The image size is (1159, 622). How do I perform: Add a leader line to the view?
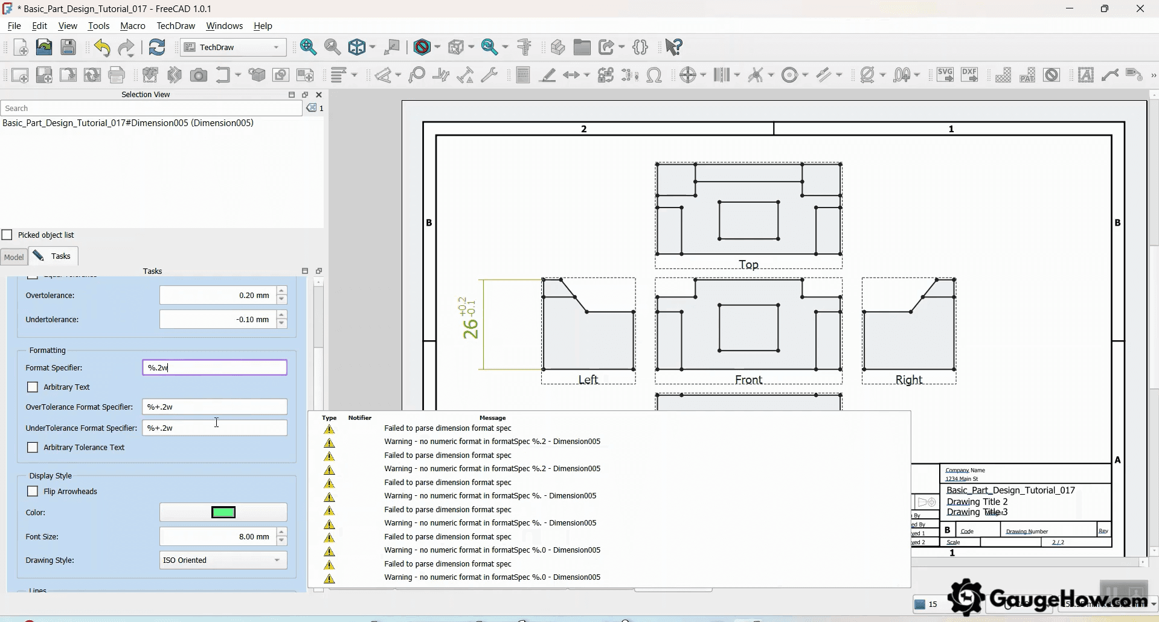1111,75
